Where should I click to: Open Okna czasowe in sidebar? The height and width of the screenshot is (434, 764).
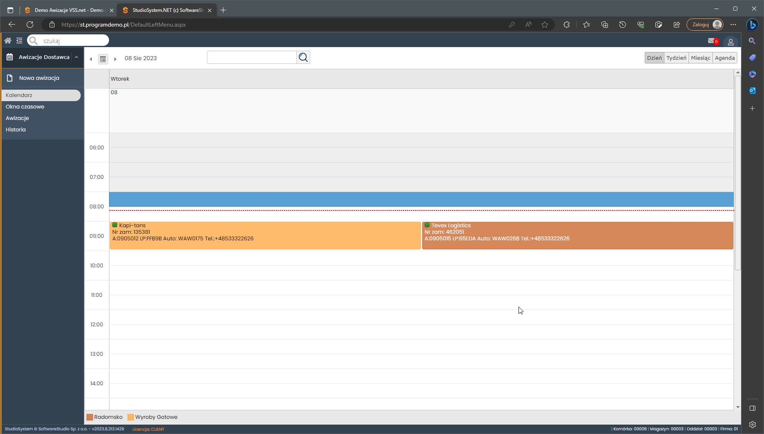[x=25, y=106]
